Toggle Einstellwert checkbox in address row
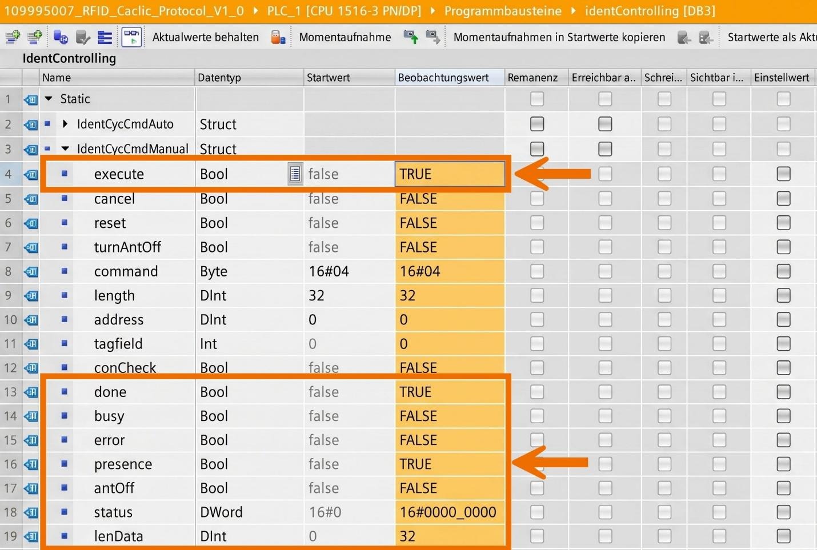817x550 pixels. [x=783, y=319]
